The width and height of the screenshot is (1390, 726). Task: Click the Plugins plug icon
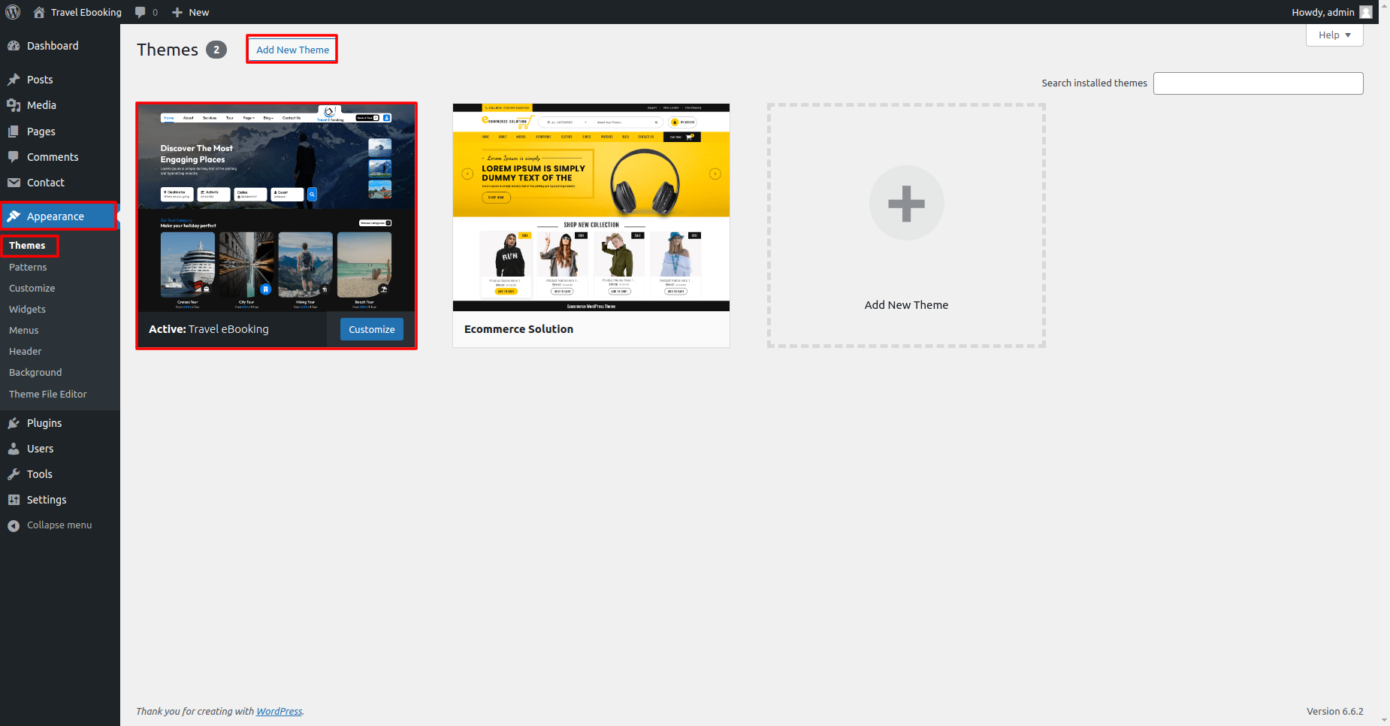14,423
